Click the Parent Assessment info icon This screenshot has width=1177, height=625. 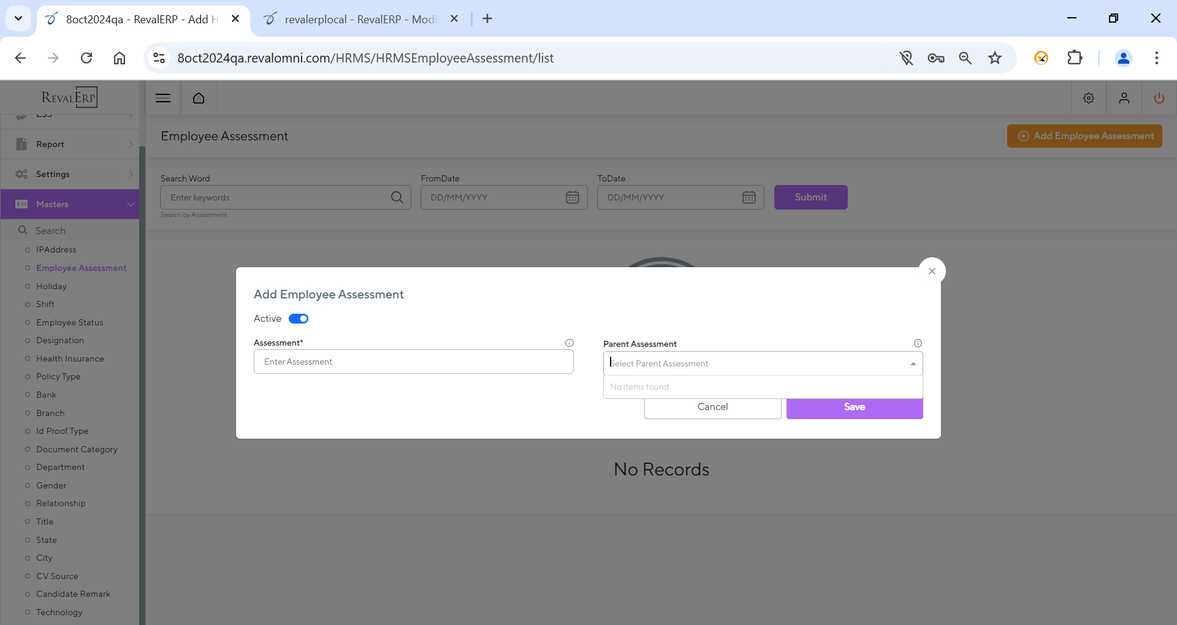tap(918, 343)
